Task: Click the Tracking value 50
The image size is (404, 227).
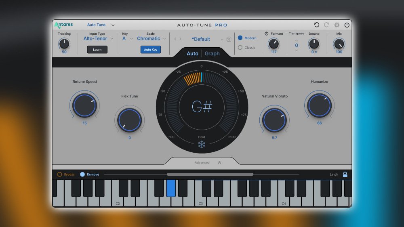Action: [64, 52]
